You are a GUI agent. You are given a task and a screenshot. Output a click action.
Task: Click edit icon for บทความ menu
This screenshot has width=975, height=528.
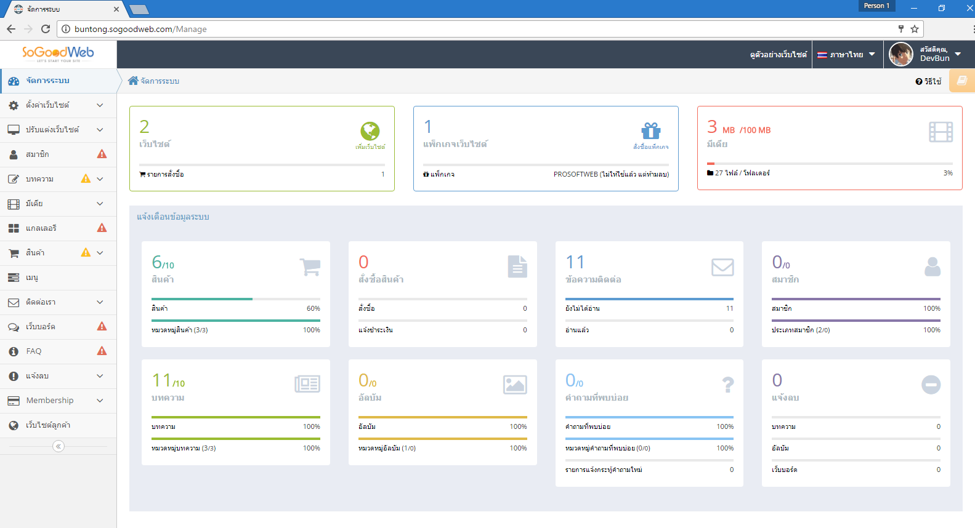point(14,179)
